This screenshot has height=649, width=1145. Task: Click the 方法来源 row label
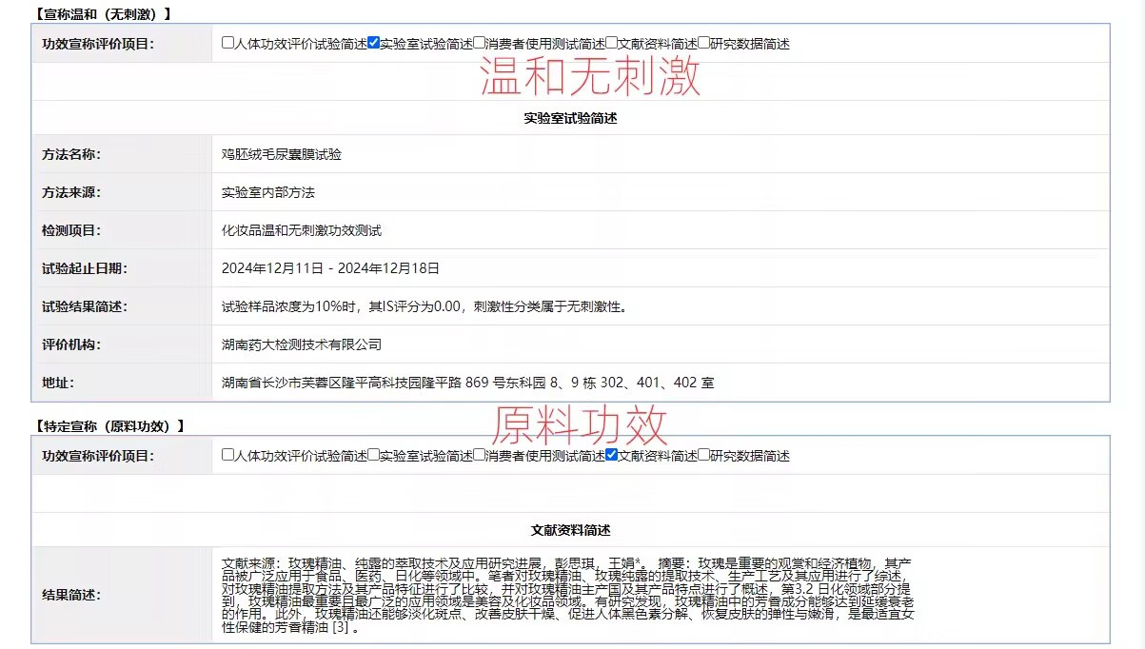pos(70,192)
